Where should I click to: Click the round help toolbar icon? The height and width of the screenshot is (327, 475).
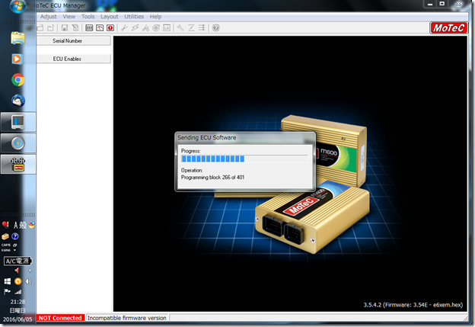[x=216, y=28]
